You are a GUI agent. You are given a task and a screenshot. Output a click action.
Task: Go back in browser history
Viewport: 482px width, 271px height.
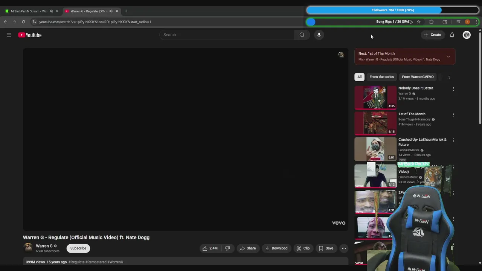coord(5,22)
